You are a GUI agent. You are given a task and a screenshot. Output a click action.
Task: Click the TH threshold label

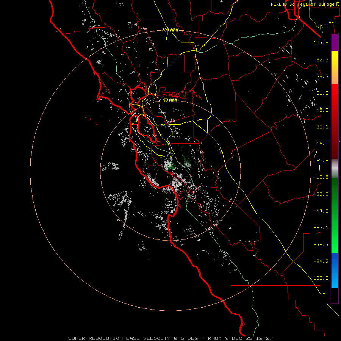tap(325, 295)
